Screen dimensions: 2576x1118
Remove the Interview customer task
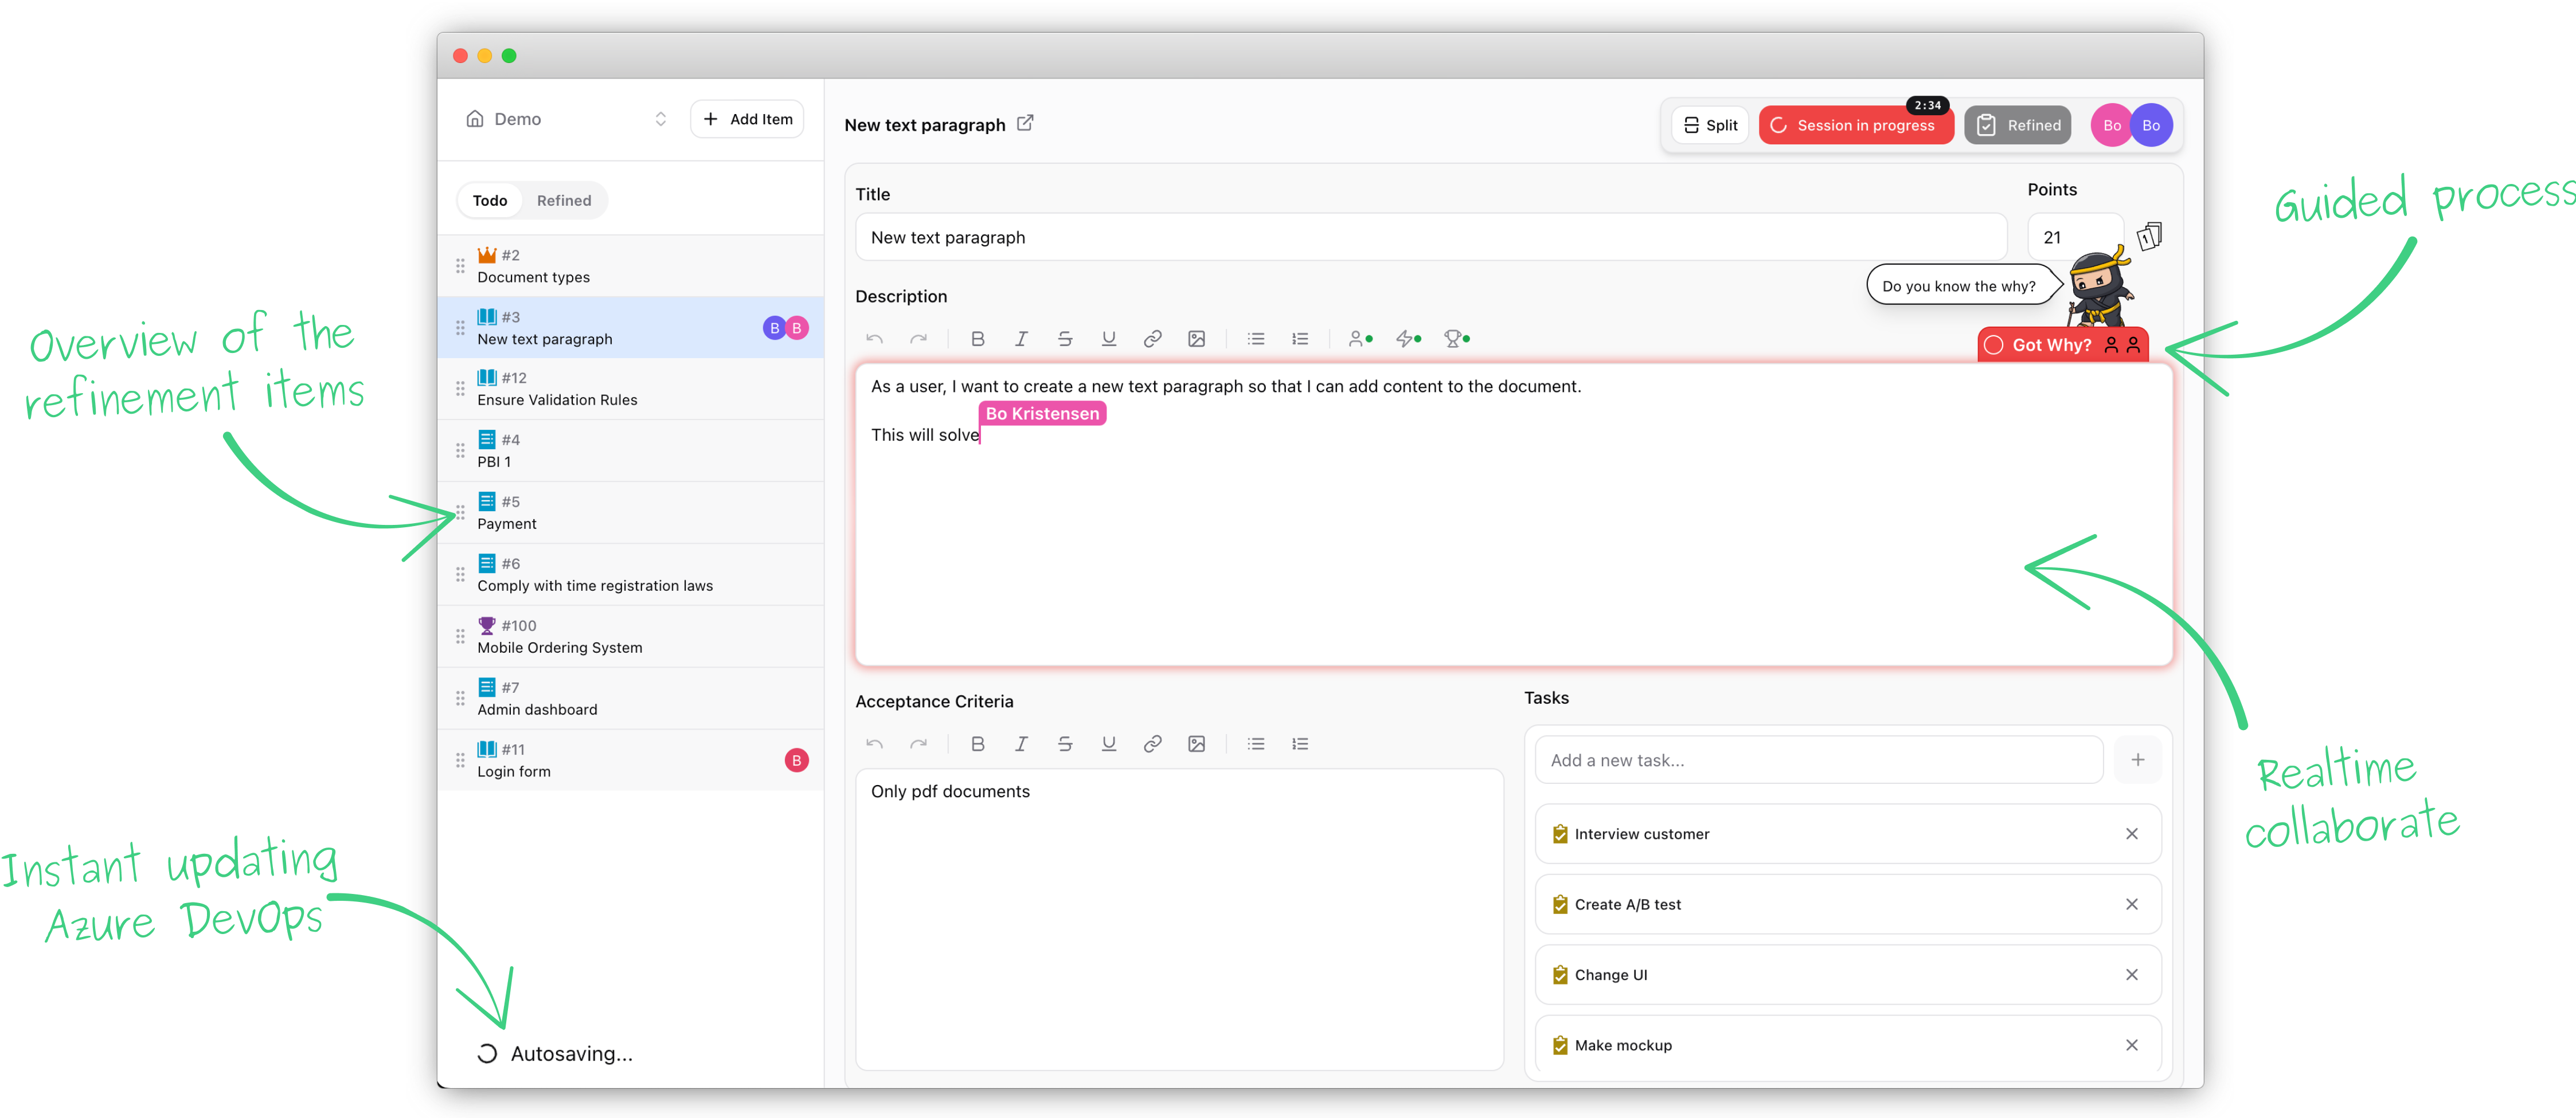pyautogui.click(x=2131, y=833)
